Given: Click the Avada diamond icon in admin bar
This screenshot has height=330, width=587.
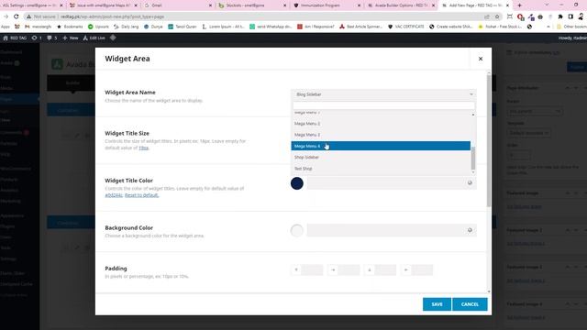Looking at the screenshot, I should click(x=113, y=38).
